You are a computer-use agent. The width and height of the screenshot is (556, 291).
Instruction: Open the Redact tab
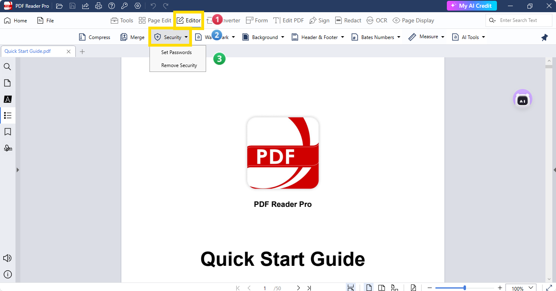tap(348, 20)
